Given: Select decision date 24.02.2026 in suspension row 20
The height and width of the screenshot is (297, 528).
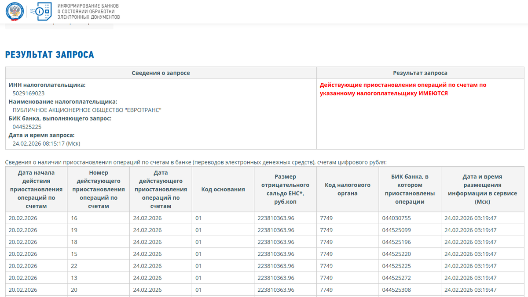Looking at the screenshot, I should [x=147, y=290].
